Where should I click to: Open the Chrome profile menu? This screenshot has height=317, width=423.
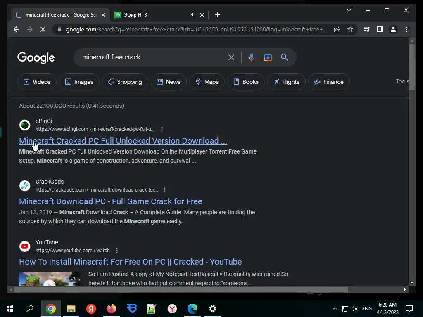pyautogui.click(x=393, y=29)
